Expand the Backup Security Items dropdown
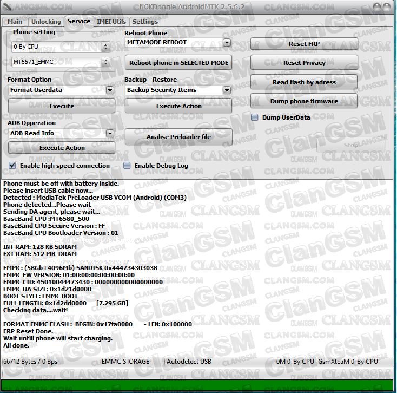 tap(227, 90)
